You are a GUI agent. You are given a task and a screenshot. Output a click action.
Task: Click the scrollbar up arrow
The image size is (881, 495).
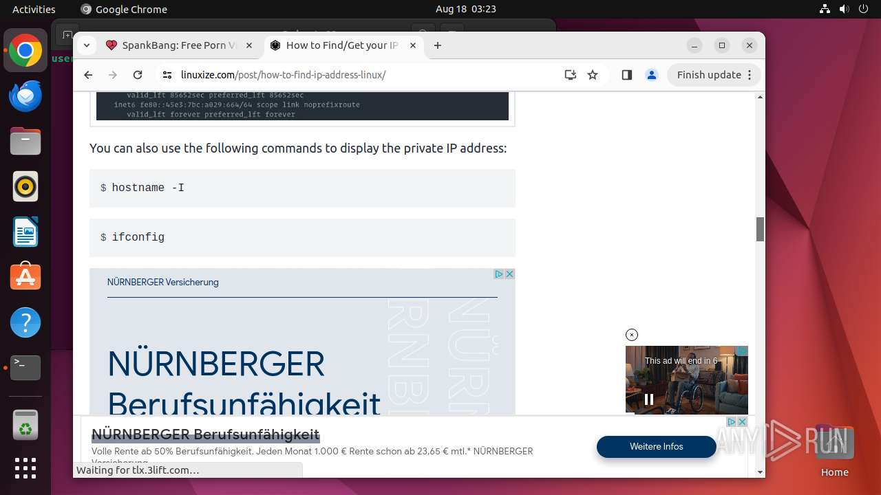click(x=761, y=97)
